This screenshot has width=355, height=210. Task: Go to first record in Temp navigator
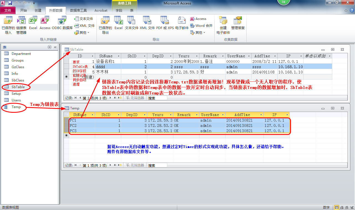(75, 165)
